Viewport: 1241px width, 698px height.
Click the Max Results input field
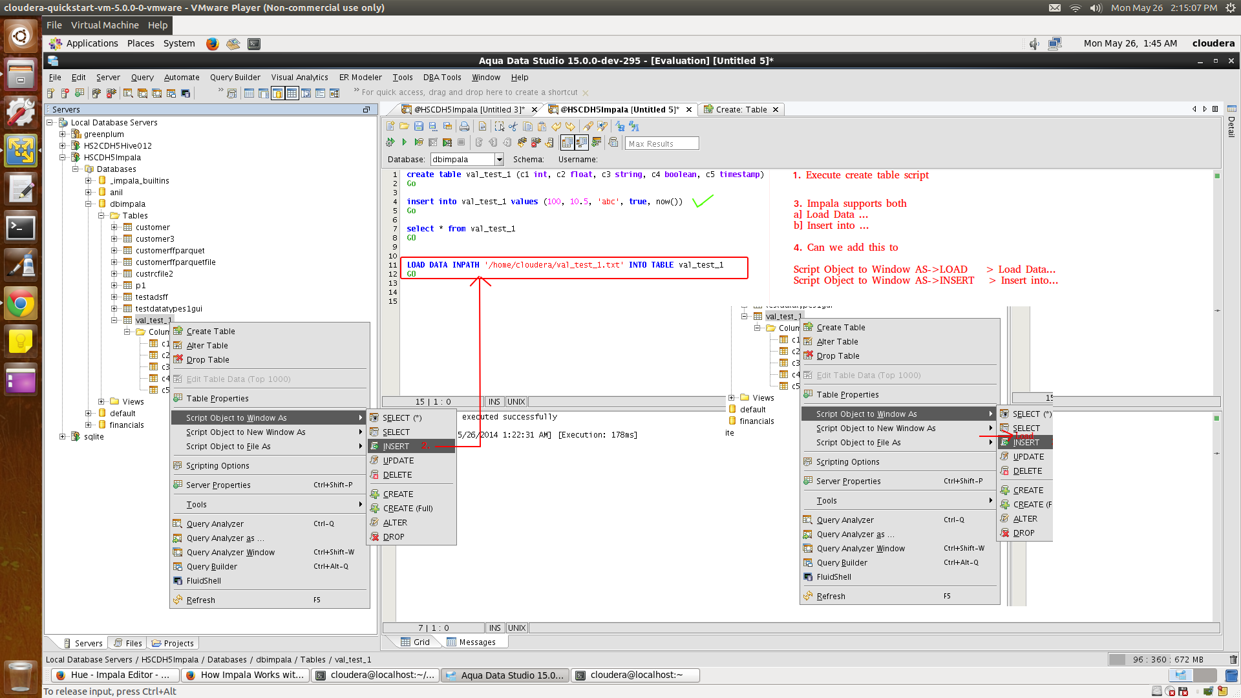pyautogui.click(x=661, y=143)
